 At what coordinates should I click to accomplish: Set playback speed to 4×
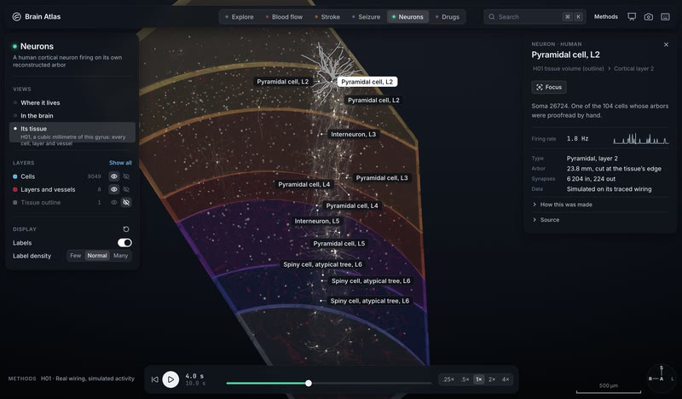(506, 379)
